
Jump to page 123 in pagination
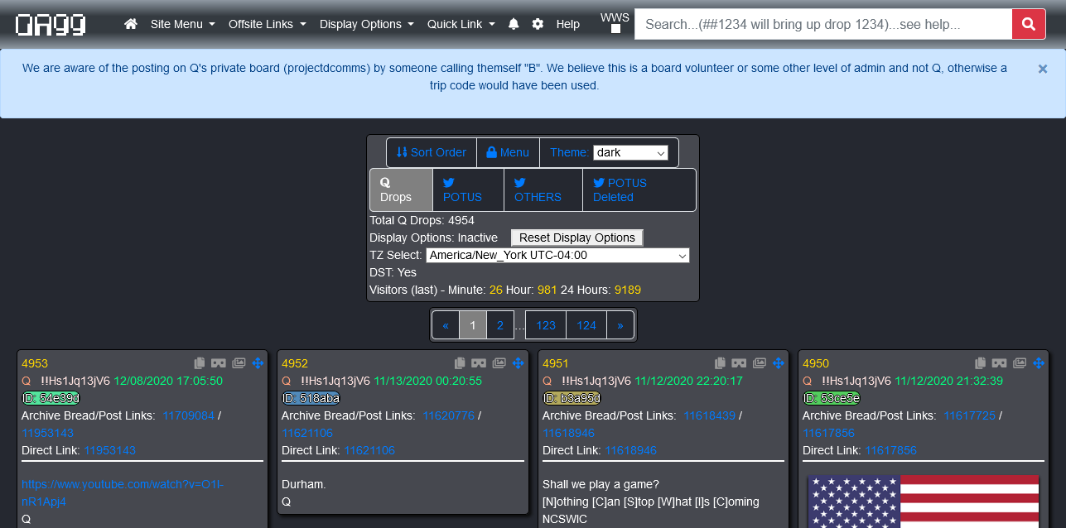[546, 325]
